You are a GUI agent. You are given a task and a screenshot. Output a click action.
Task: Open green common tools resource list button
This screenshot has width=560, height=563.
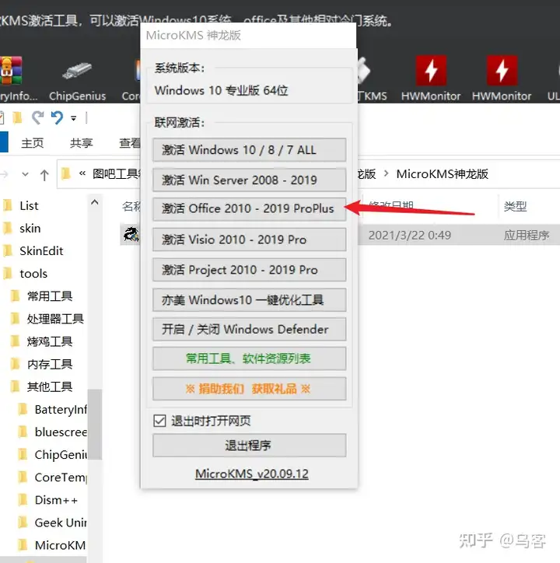[250, 358]
